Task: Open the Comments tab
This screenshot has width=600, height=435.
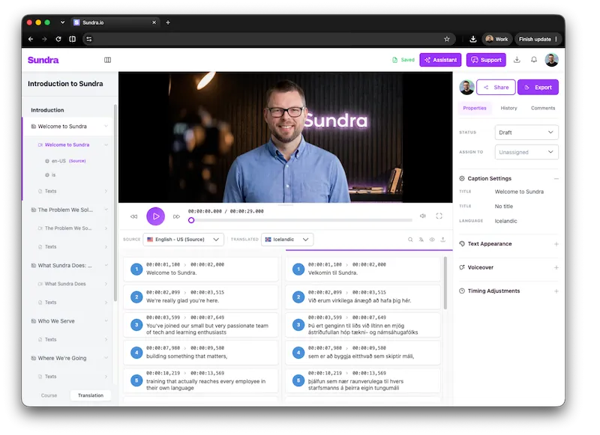Action: pyautogui.click(x=542, y=108)
